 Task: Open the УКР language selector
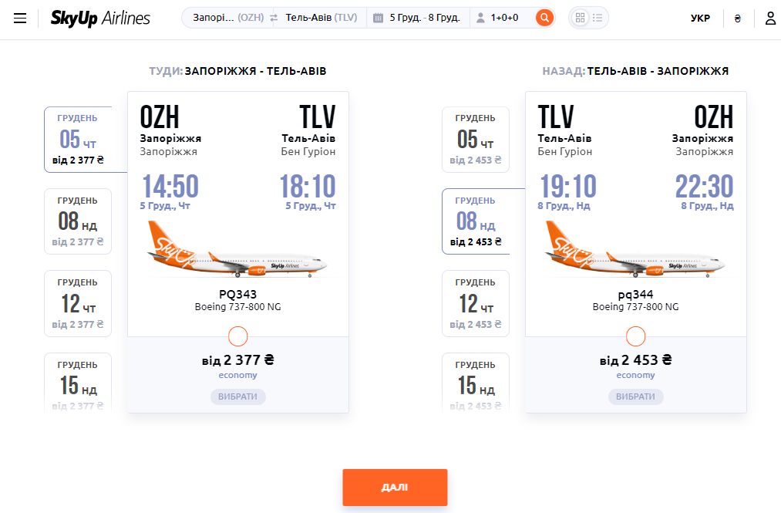(700, 19)
